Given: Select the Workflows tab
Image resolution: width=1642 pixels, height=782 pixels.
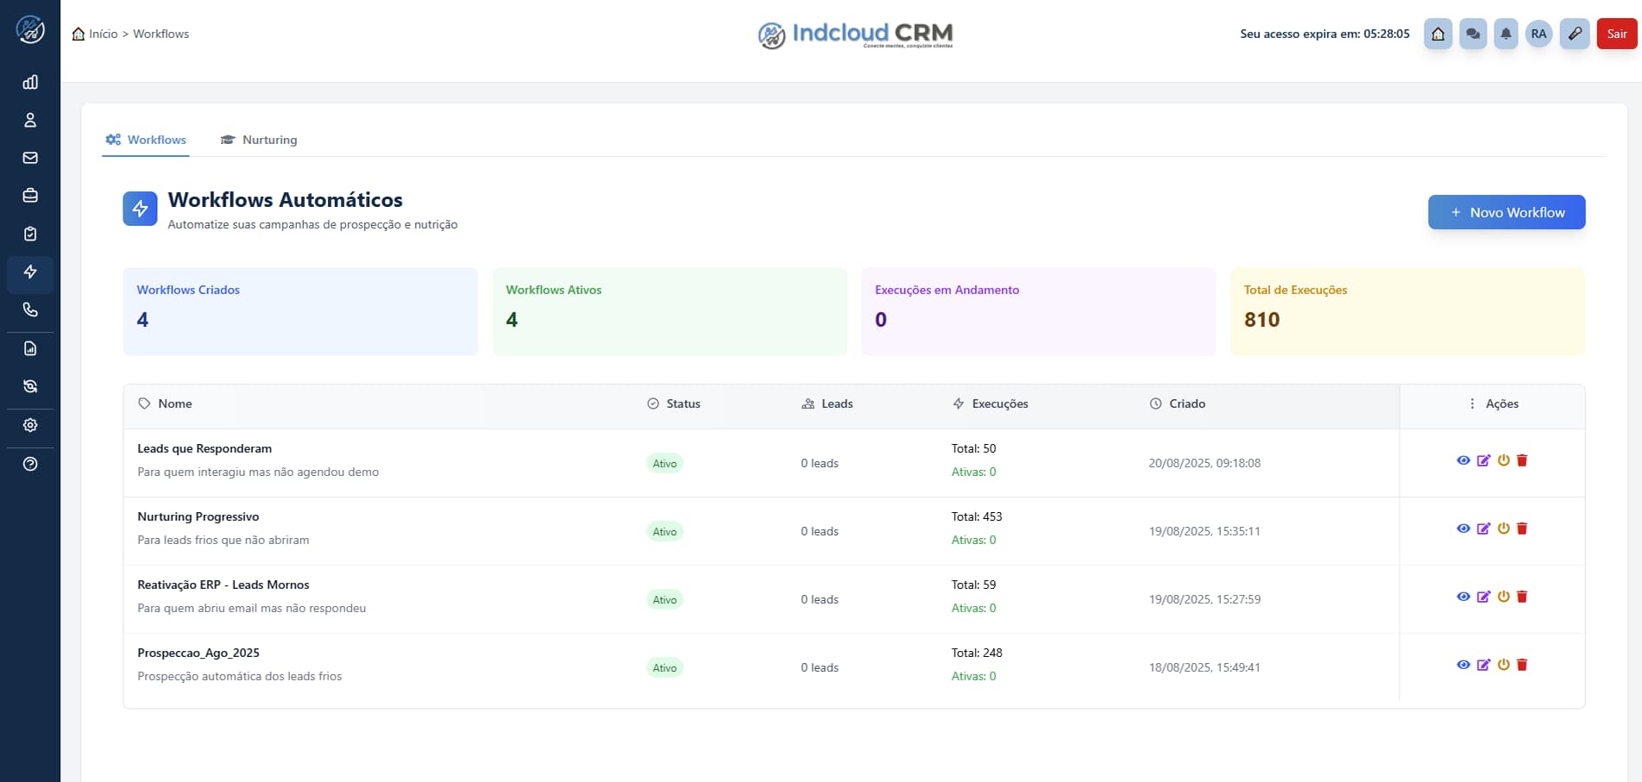Looking at the screenshot, I should (145, 140).
